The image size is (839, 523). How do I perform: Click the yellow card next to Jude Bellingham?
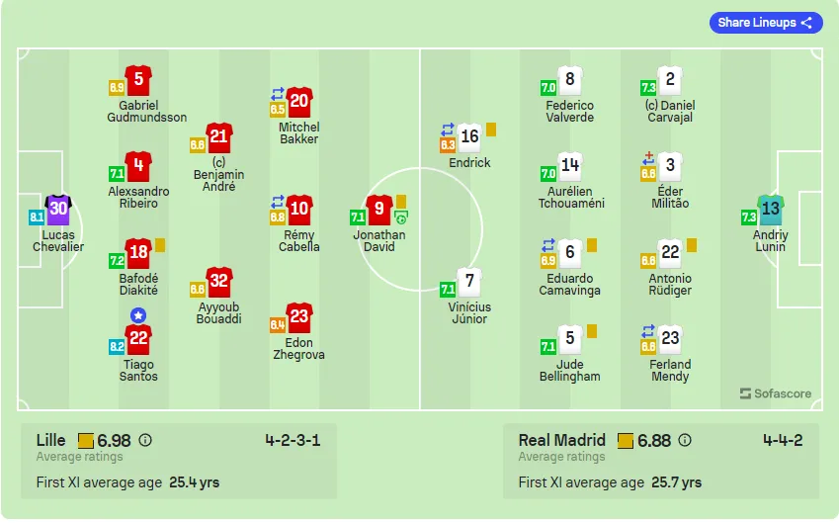[x=592, y=331]
